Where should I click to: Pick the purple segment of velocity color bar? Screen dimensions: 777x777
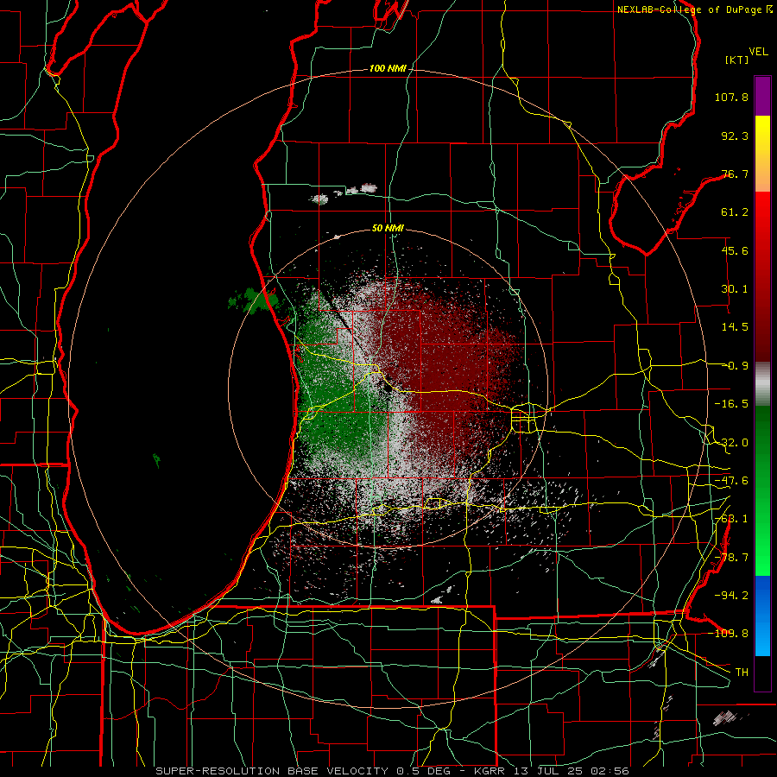coord(762,96)
